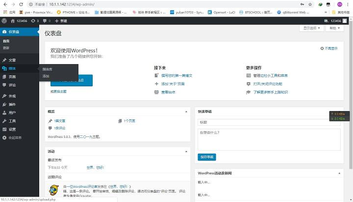Dismiss welcome panel 不再显示

(329, 48)
